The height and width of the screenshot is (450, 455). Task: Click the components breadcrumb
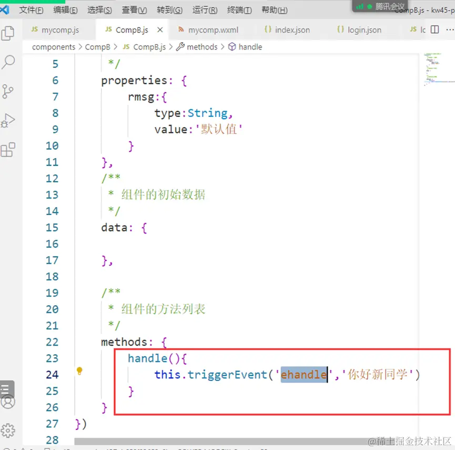pos(54,47)
